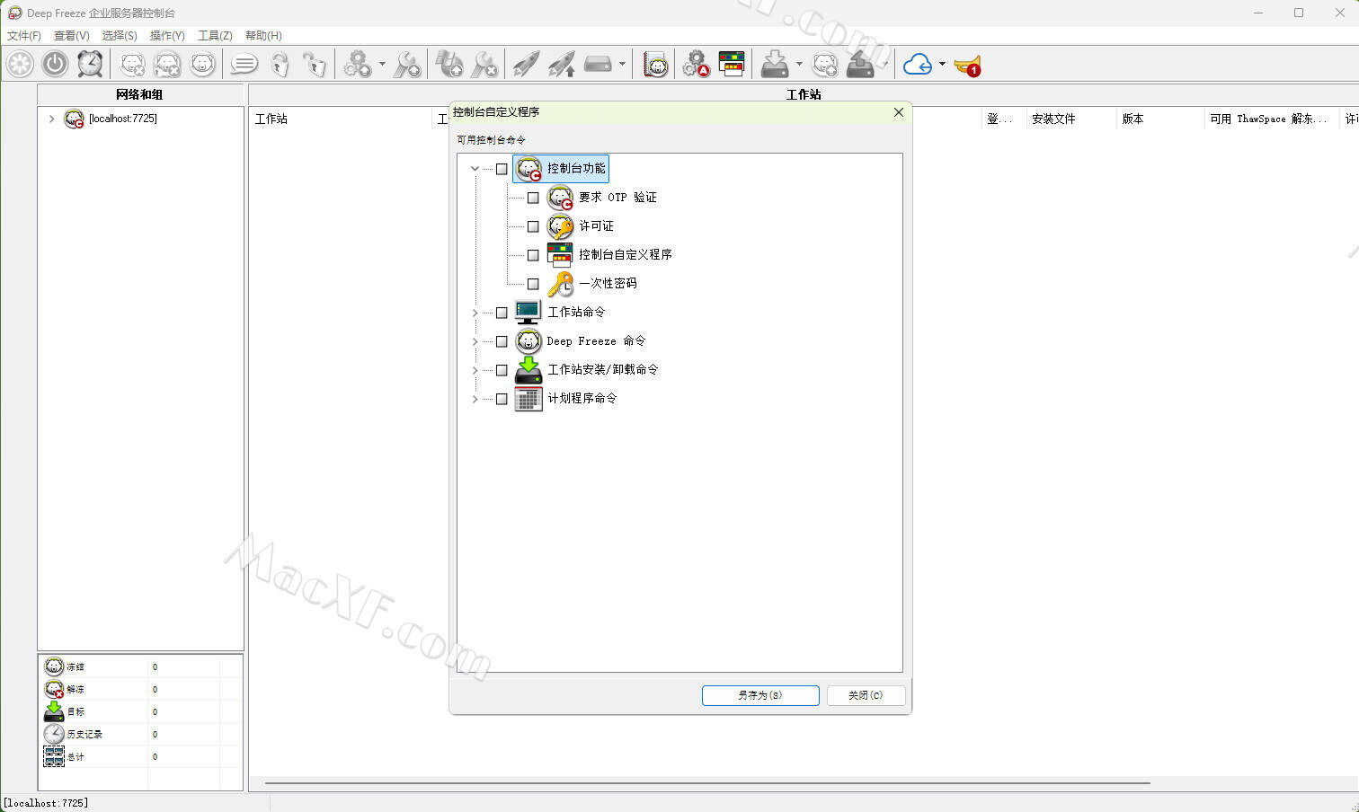Viewport: 1359px width, 812px height.
Task: Tick the 工作站命令 checkbox
Action: (502, 313)
